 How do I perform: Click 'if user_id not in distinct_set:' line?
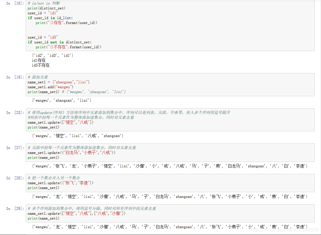(x=60, y=42)
